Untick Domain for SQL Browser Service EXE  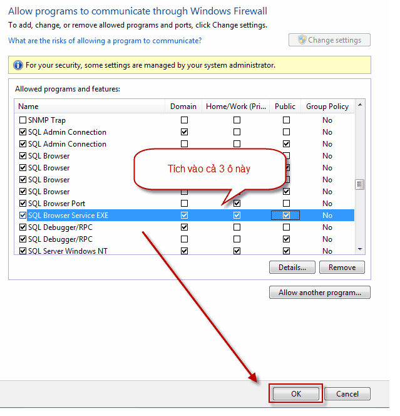(x=184, y=215)
